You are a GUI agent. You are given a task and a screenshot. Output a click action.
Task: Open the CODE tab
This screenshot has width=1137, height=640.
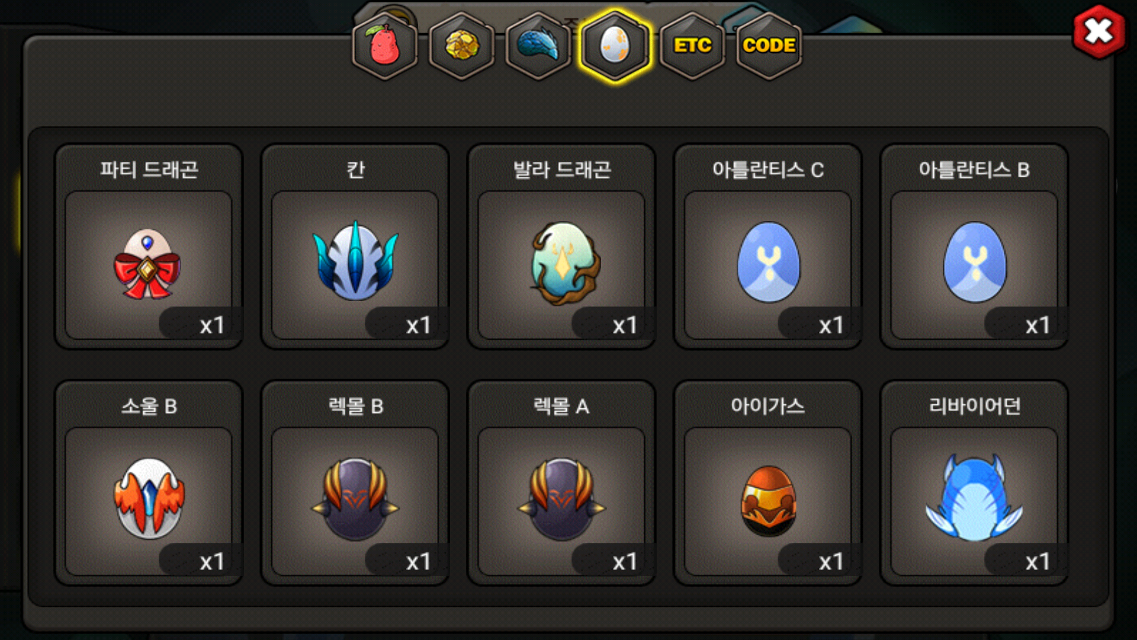click(x=769, y=46)
